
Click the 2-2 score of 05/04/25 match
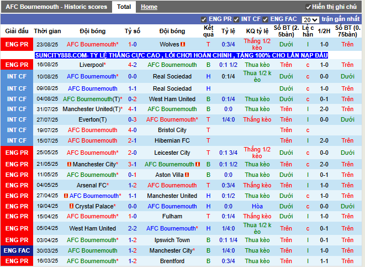[132, 228]
